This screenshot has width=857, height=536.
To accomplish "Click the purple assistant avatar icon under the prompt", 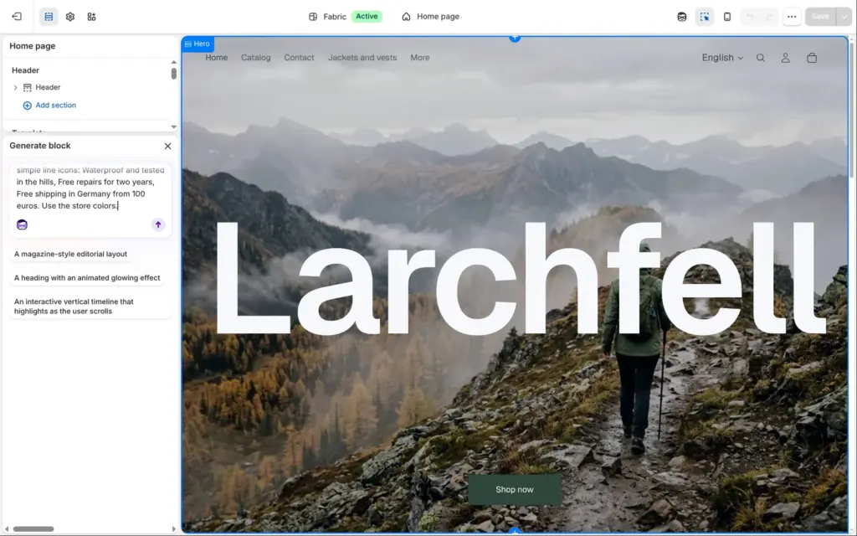I will click(22, 224).
